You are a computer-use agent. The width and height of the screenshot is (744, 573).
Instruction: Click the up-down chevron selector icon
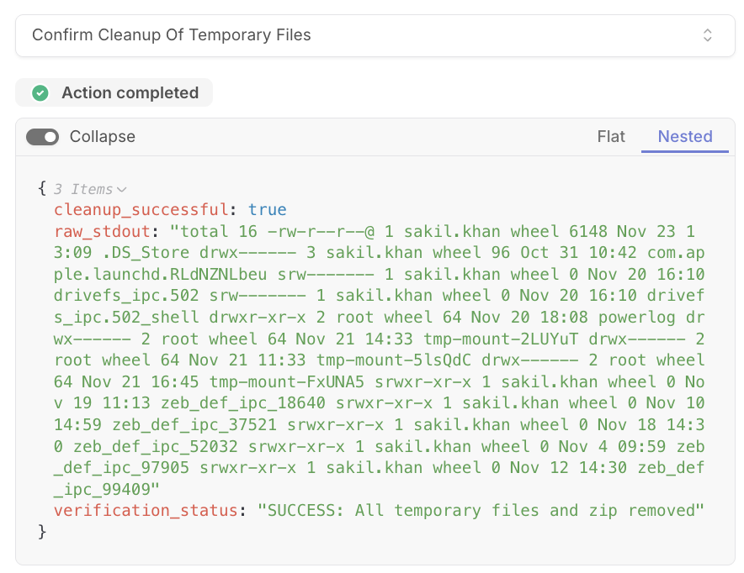coord(707,35)
